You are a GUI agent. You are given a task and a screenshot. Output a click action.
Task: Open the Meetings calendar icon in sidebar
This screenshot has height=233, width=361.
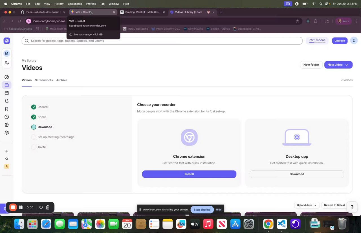click(7, 93)
